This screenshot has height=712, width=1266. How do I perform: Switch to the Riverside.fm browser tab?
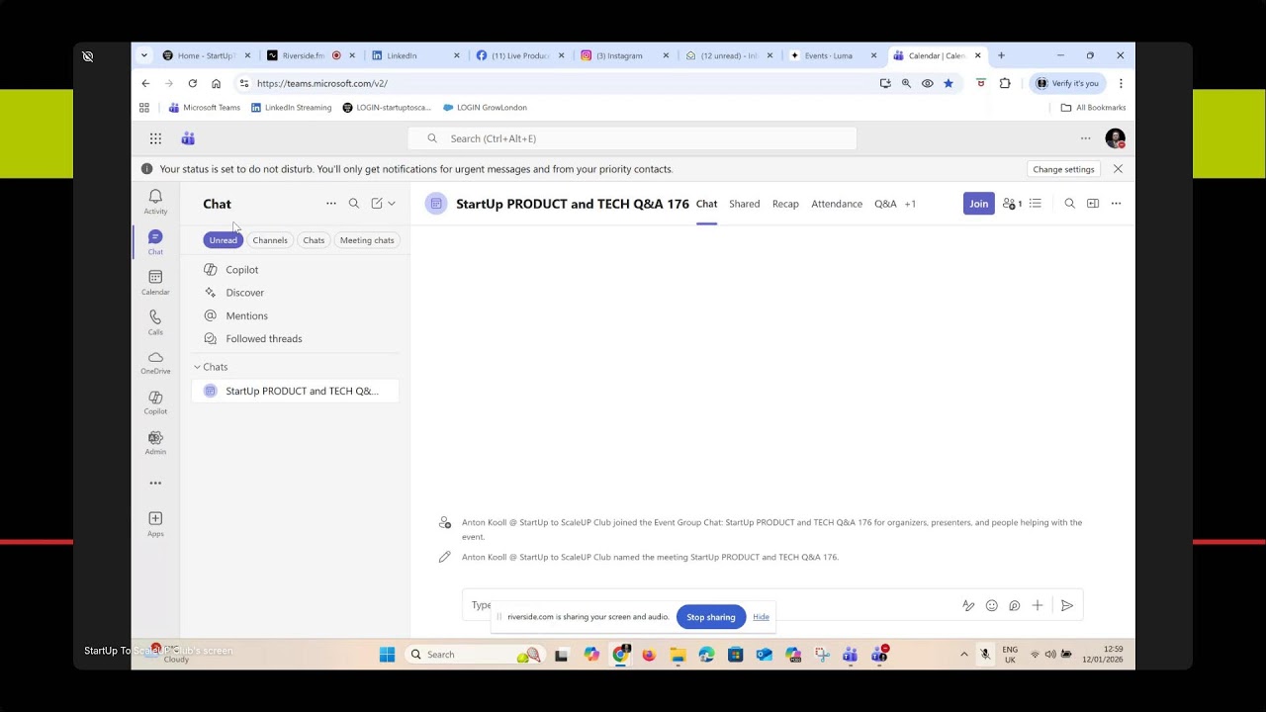click(311, 55)
